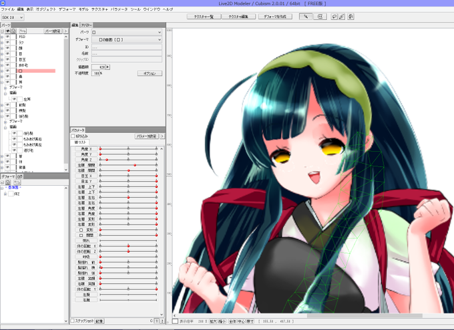Select the brush selection tool icon
This screenshot has height=330, width=454.
pyautogui.click(x=342, y=17)
